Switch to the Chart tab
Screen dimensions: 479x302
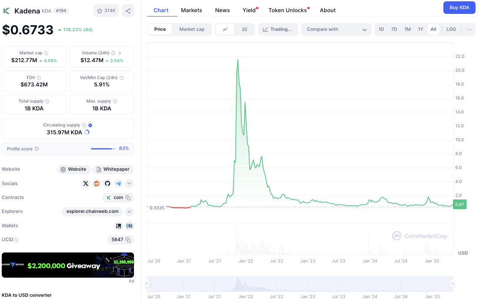click(x=161, y=10)
